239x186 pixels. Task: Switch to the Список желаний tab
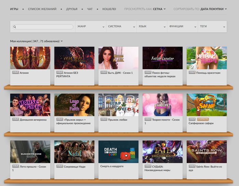[x=42, y=9]
